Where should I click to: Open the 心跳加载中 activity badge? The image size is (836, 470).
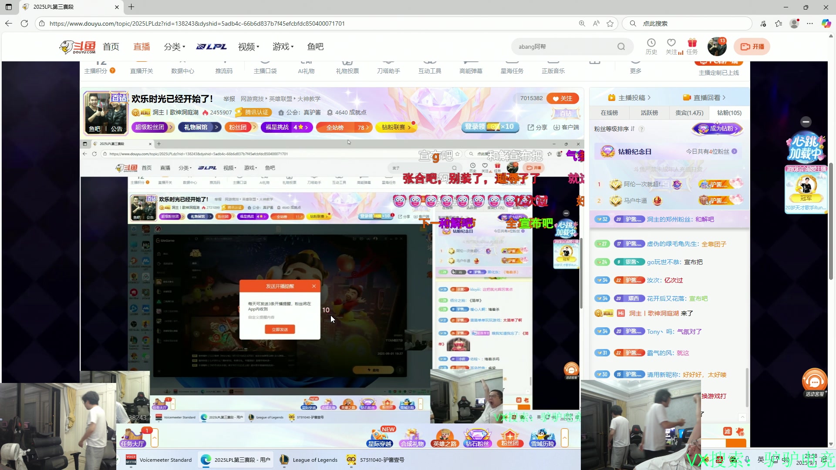(806, 148)
